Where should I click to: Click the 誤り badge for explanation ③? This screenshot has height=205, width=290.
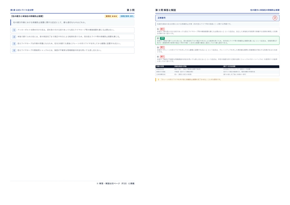coord(162,47)
